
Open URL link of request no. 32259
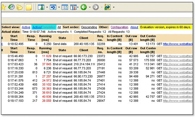[x=178, y=44]
